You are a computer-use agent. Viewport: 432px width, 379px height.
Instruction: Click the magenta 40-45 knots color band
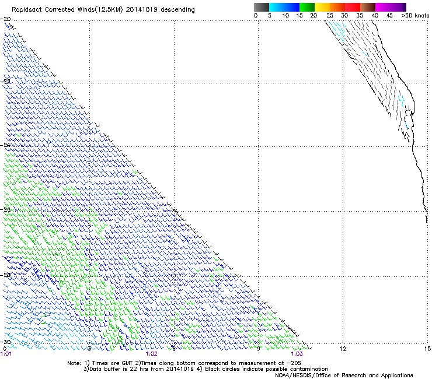point(383,7)
